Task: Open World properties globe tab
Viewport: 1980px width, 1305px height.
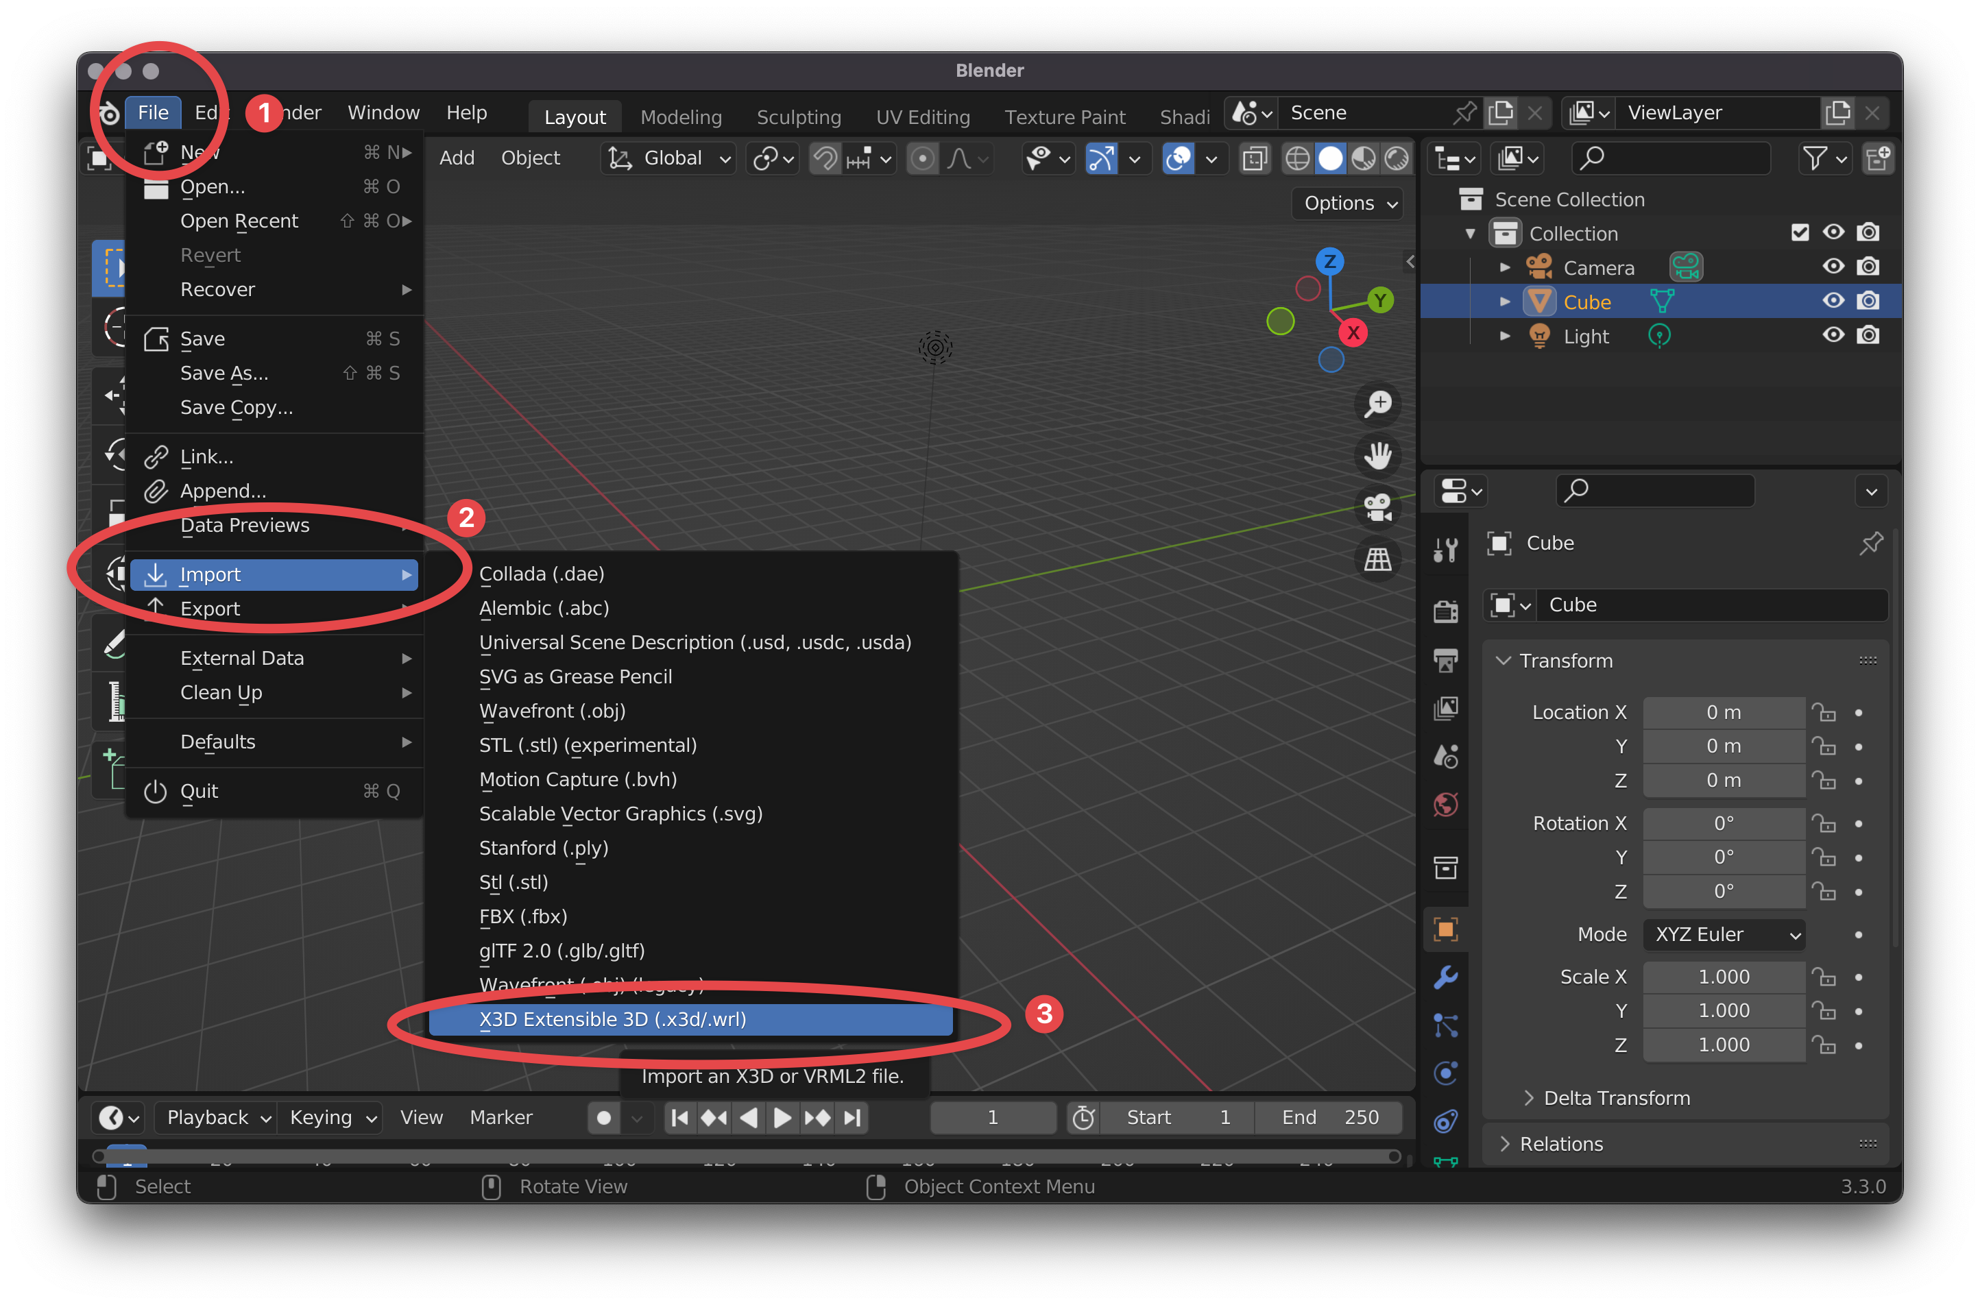Action: pyautogui.click(x=1446, y=805)
